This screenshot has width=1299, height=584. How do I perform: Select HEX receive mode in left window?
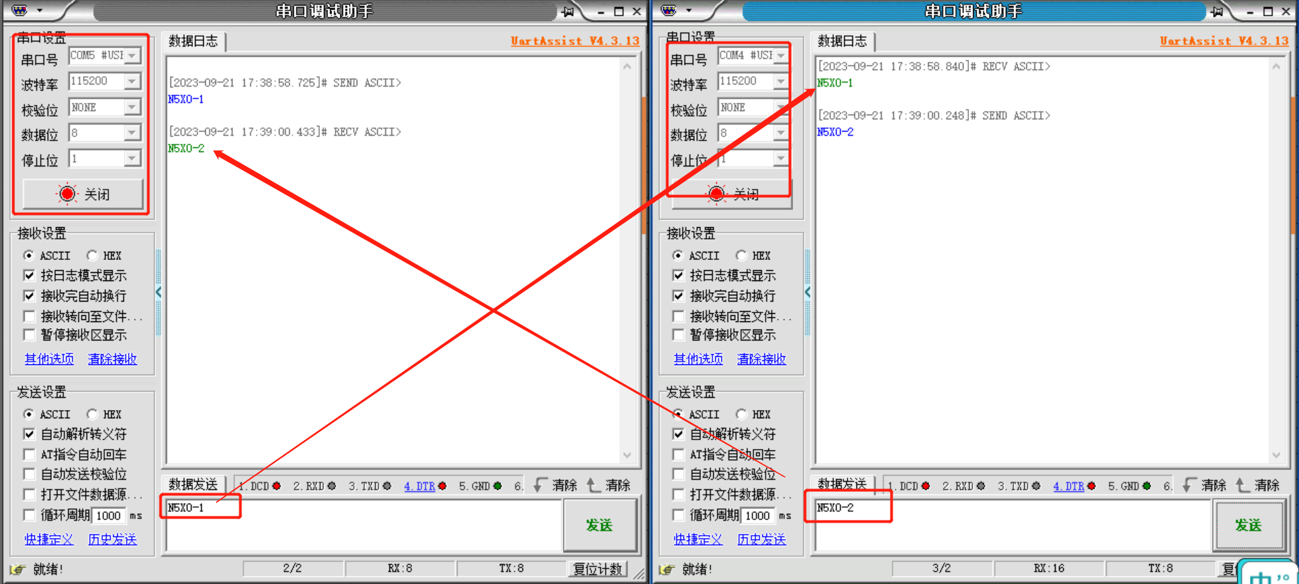tap(93, 256)
